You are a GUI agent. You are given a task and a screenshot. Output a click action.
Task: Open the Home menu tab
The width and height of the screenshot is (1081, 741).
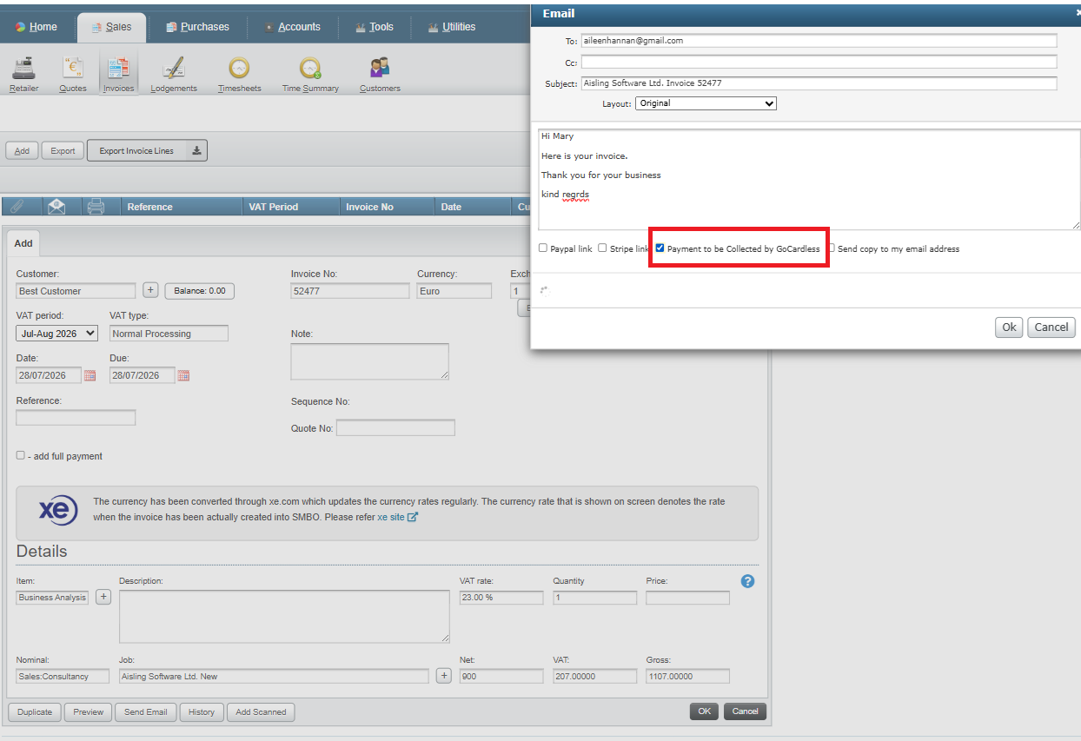pos(36,27)
